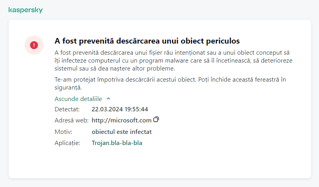Image resolution: width=319 pixels, height=187 pixels.
Task: Click the http://microsoft.com web address
Action: click(x=121, y=120)
